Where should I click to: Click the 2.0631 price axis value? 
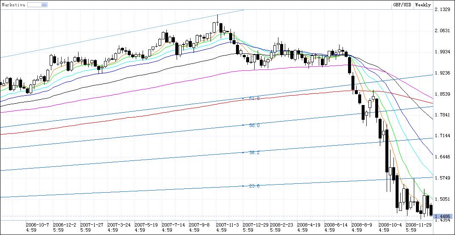pos(442,30)
